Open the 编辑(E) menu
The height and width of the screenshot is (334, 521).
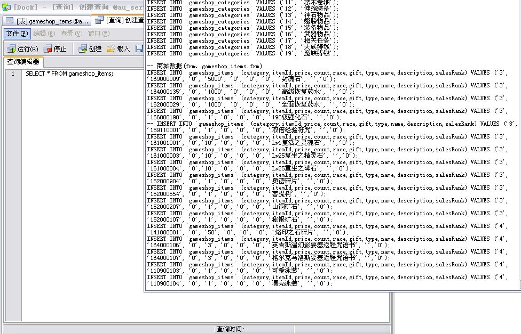[x=44, y=34]
